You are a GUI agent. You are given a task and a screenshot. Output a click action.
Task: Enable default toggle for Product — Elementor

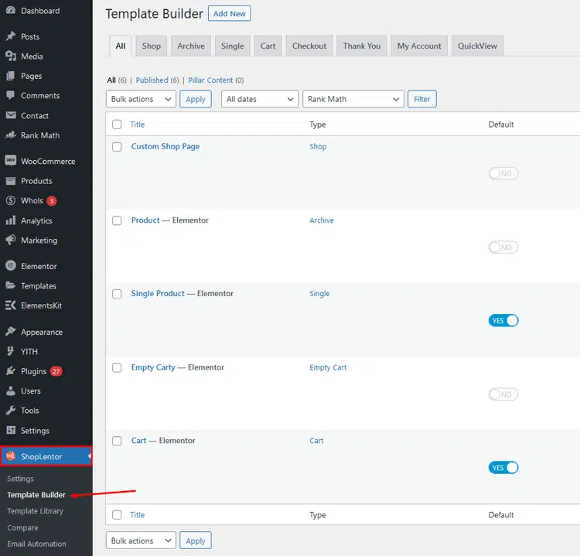click(x=503, y=247)
